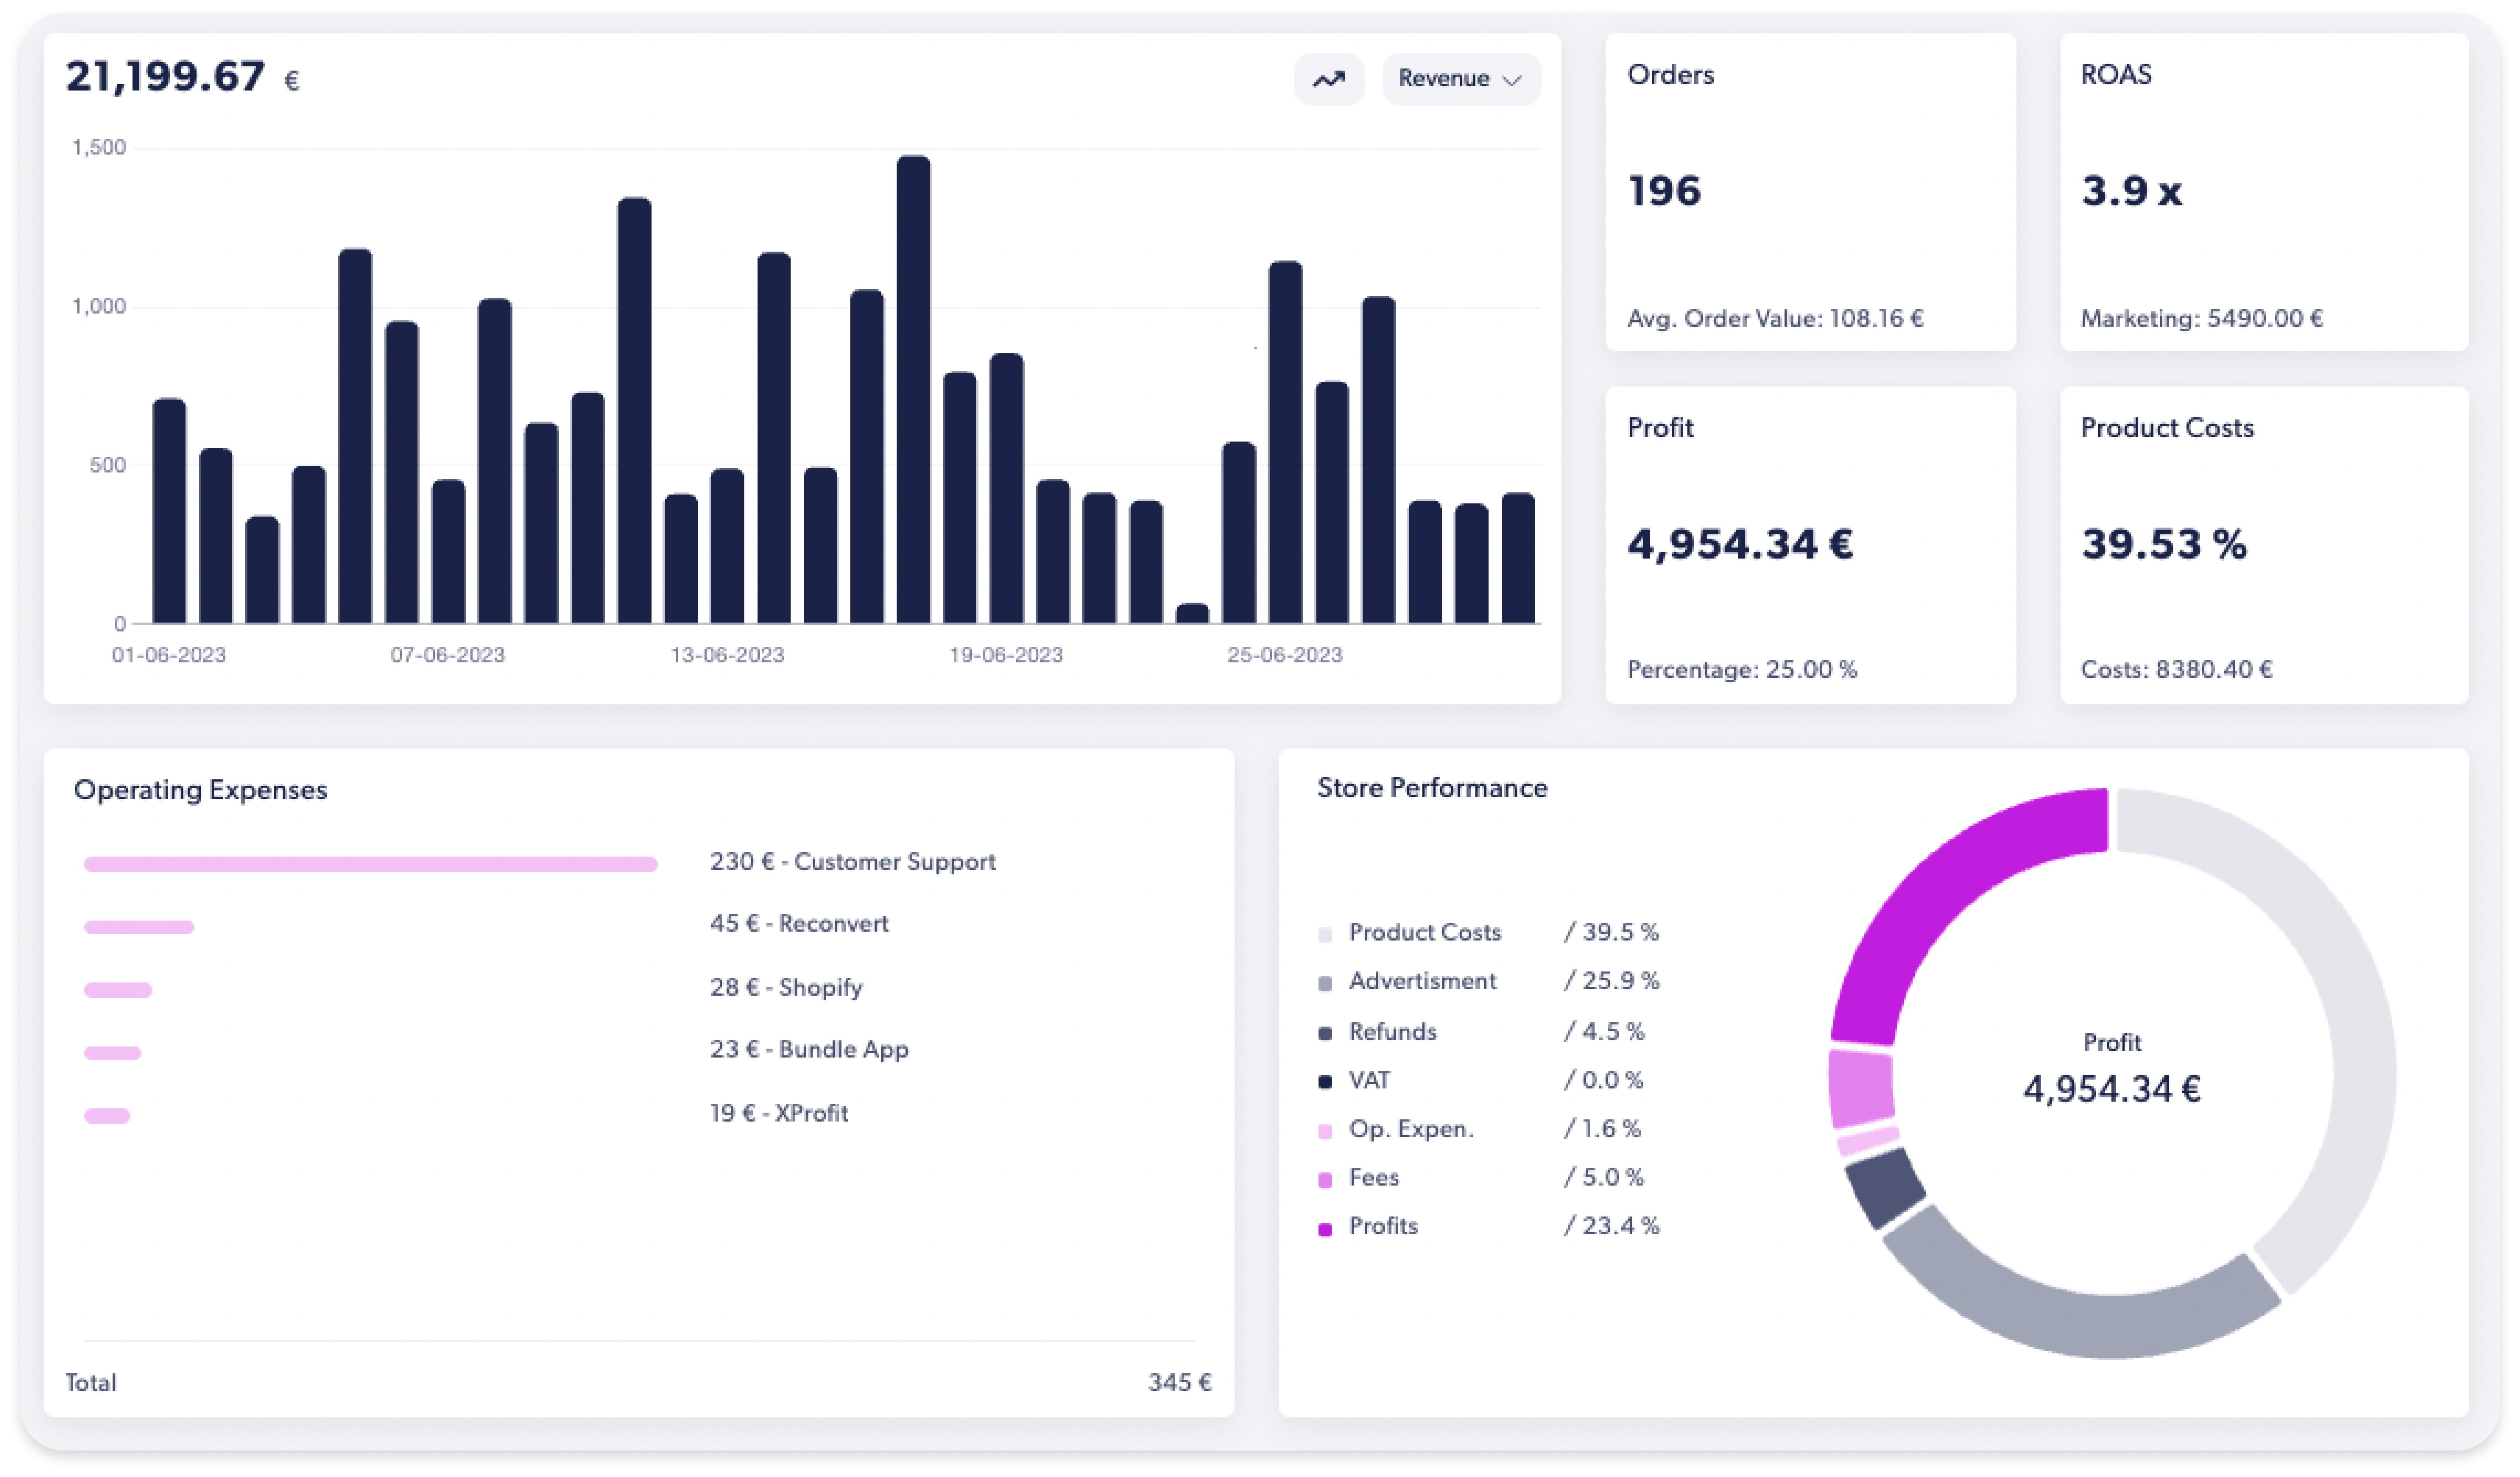The width and height of the screenshot is (2520, 1477).
Task: Click the 19 € - XProfit expense label
Action: coord(779,1112)
